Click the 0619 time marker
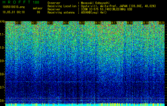 [x=145, y=23]
